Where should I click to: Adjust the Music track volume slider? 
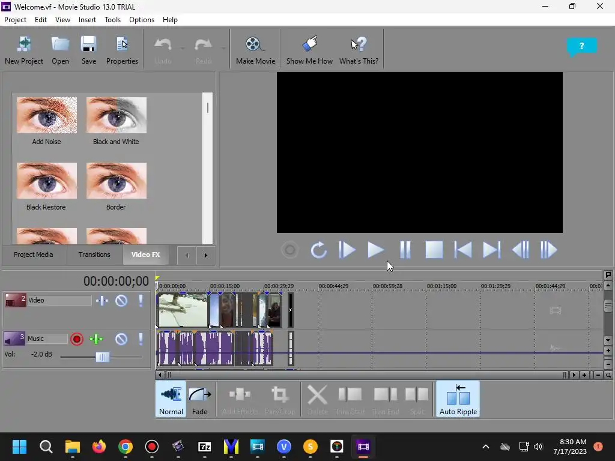tap(102, 357)
